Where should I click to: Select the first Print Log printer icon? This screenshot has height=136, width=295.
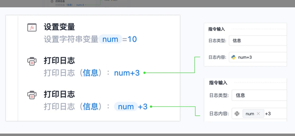click(32, 61)
